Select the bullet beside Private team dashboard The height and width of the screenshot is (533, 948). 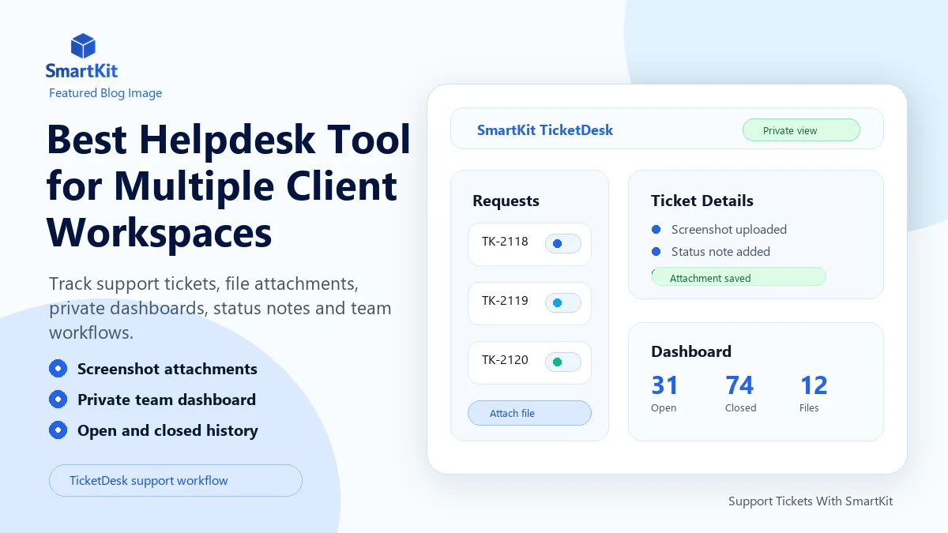tap(58, 400)
